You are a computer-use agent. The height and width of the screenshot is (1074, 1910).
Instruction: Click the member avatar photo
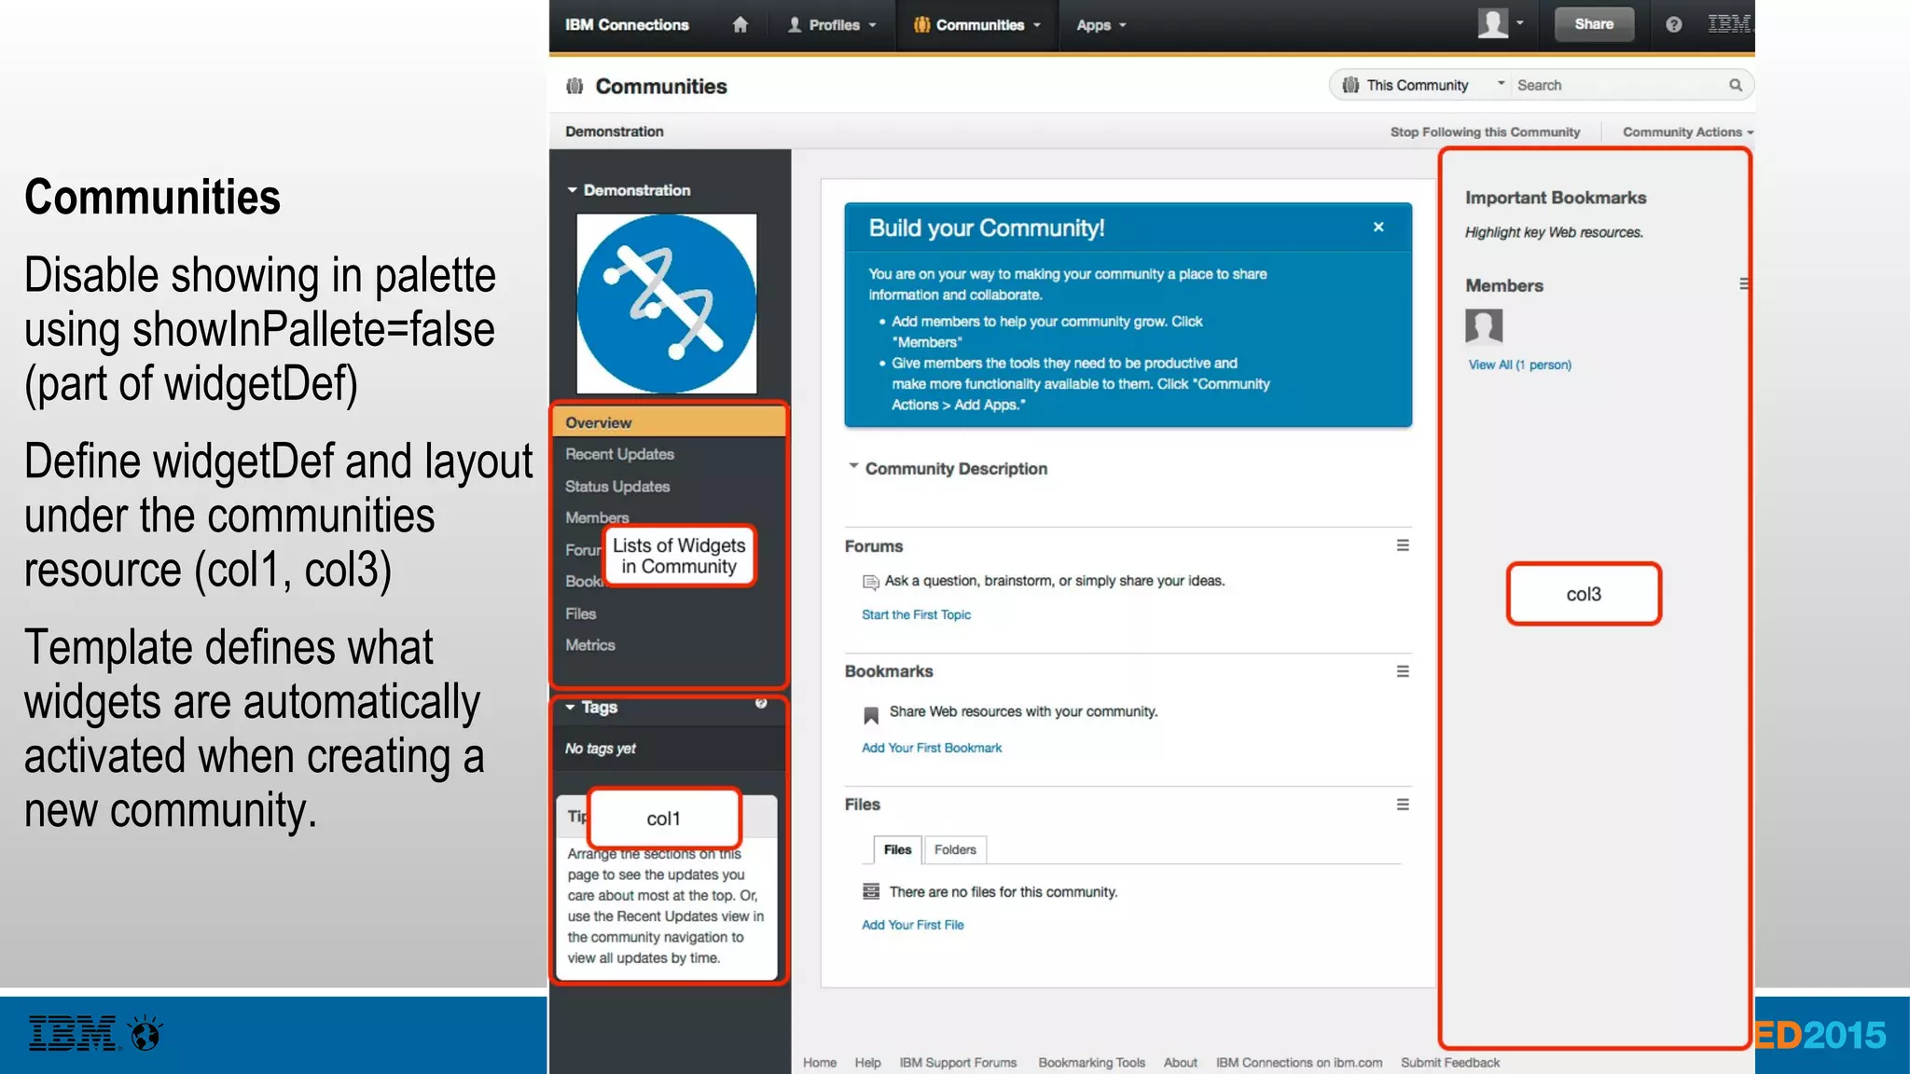click(1484, 326)
